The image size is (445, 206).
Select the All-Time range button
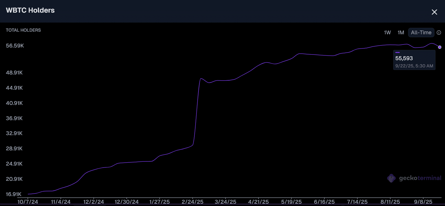421,33
